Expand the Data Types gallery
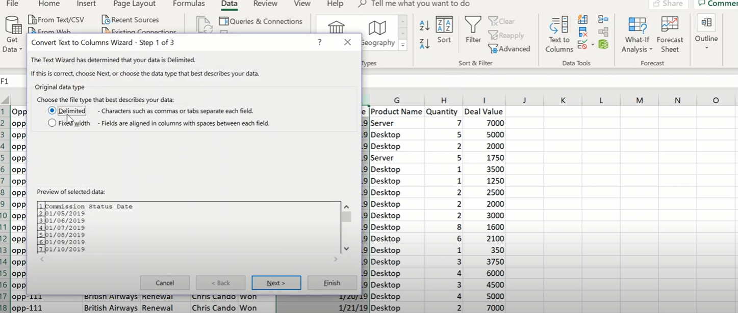Screen dimensions: 738x313 [402, 45]
